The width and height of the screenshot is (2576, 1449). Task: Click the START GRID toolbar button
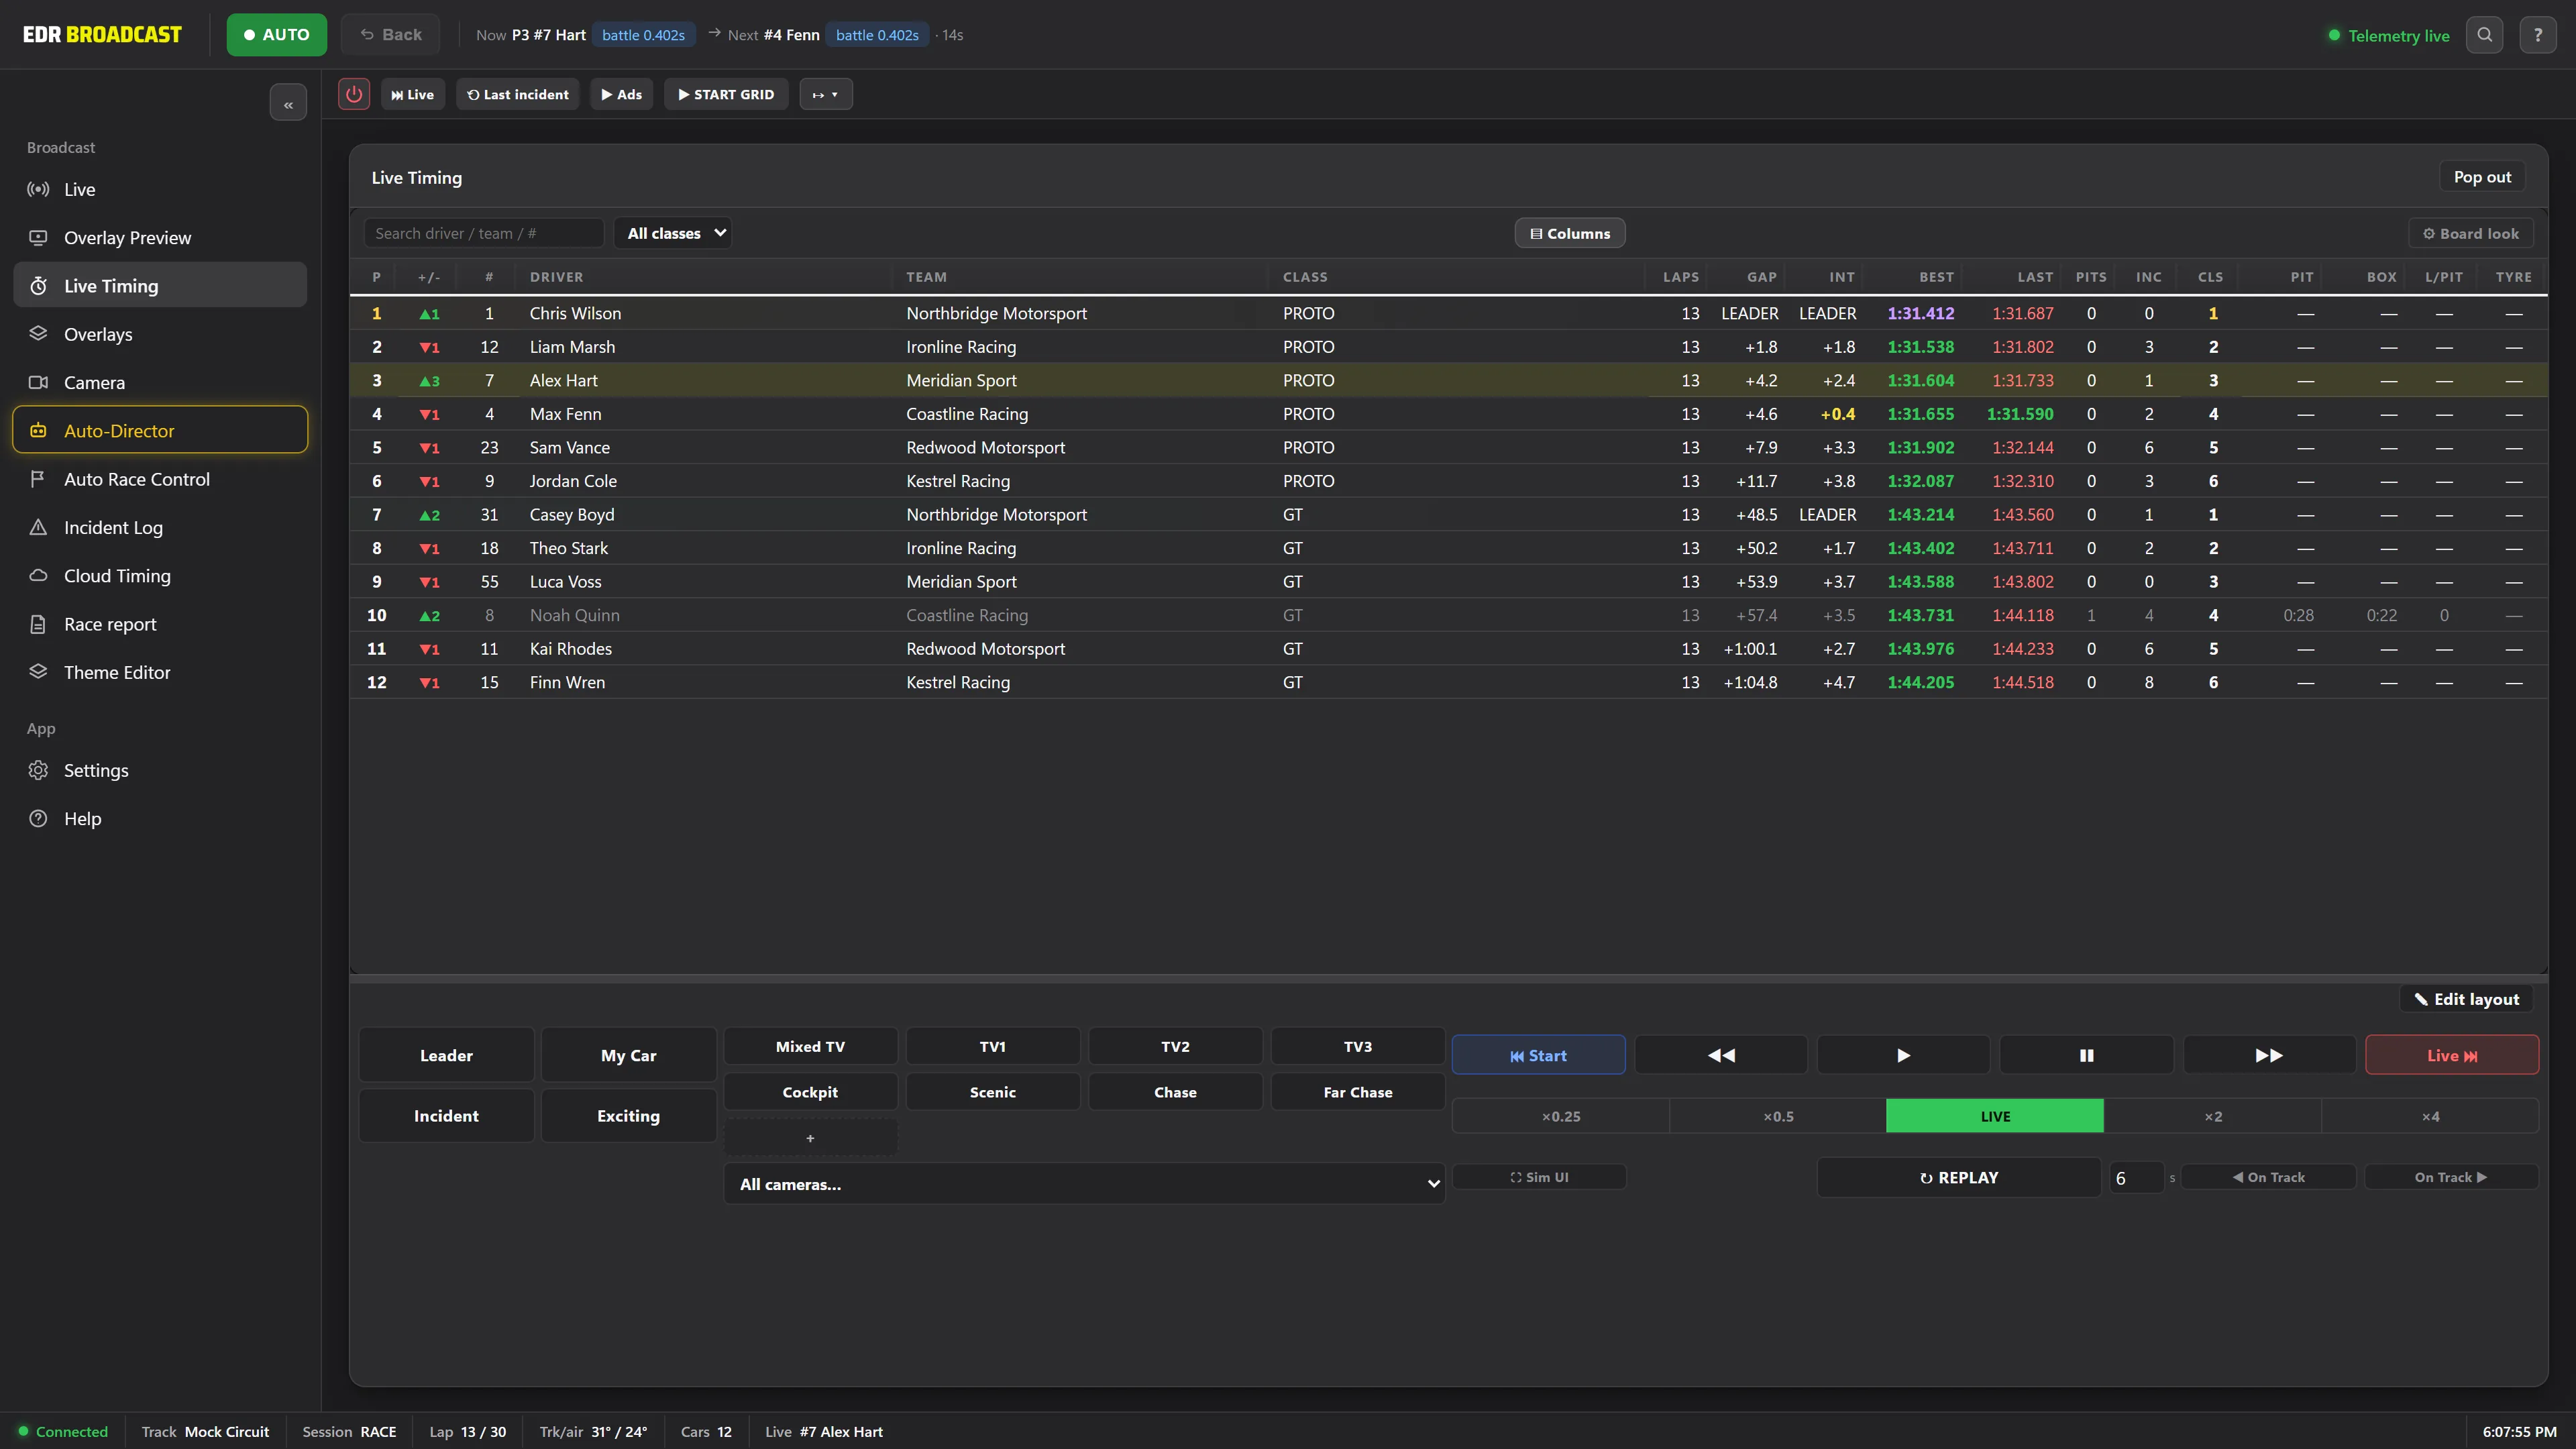(x=726, y=94)
